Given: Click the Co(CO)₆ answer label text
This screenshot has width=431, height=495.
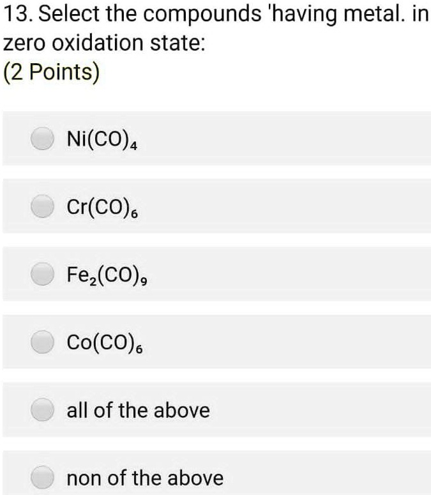Looking at the screenshot, I should [105, 343].
